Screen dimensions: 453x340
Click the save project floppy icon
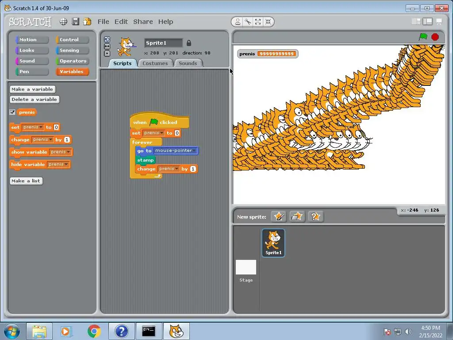pyautogui.click(x=76, y=22)
